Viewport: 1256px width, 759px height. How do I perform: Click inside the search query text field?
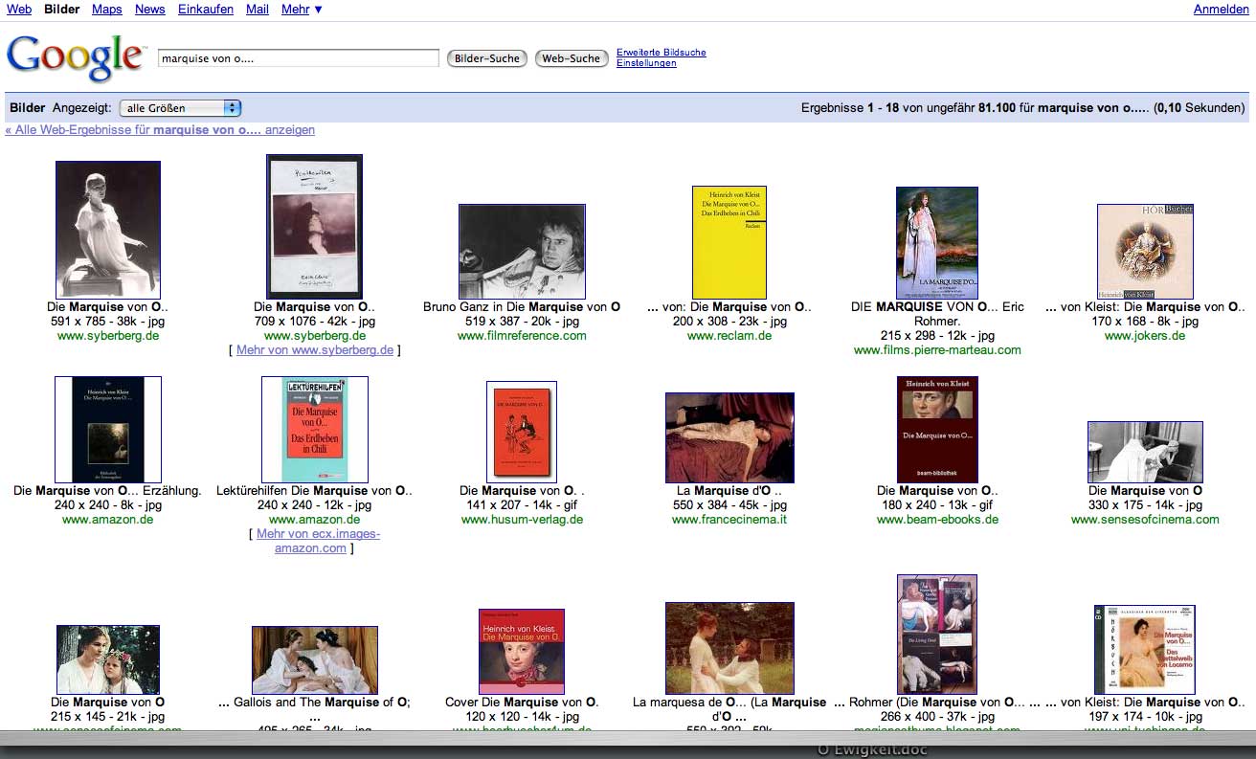pyautogui.click(x=298, y=58)
